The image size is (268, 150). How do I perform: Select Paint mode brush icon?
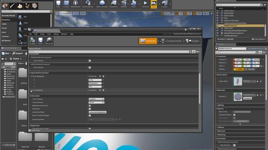point(12,6)
